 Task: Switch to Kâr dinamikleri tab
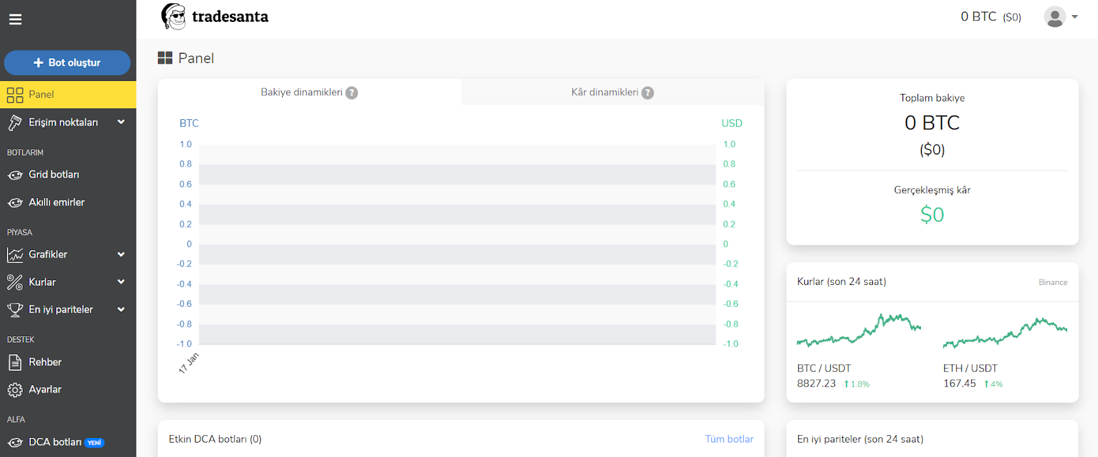[613, 92]
